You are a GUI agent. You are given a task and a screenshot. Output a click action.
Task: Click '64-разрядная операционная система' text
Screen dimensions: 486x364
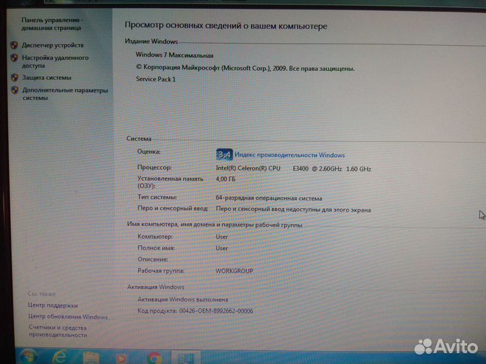pos(269,198)
